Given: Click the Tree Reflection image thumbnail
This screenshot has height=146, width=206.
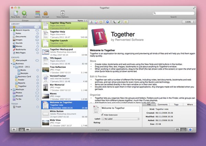Looking at the screenshot, I should click(x=46, y=70).
